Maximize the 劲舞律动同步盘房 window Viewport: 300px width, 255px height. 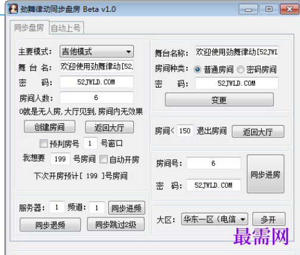click(x=269, y=9)
